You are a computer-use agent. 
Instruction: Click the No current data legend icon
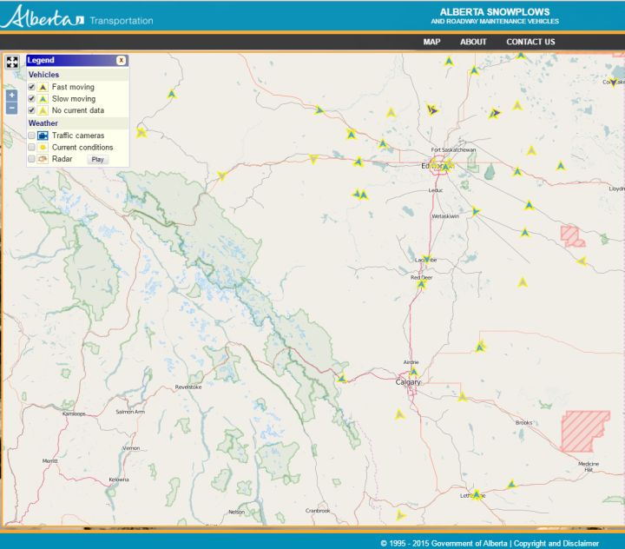pos(43,110)
